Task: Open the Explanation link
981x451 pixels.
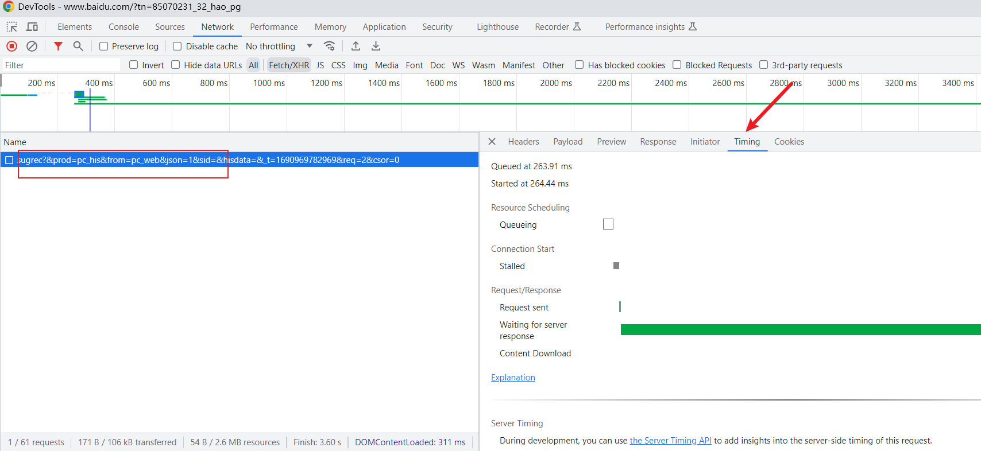Action: [513, 378]
